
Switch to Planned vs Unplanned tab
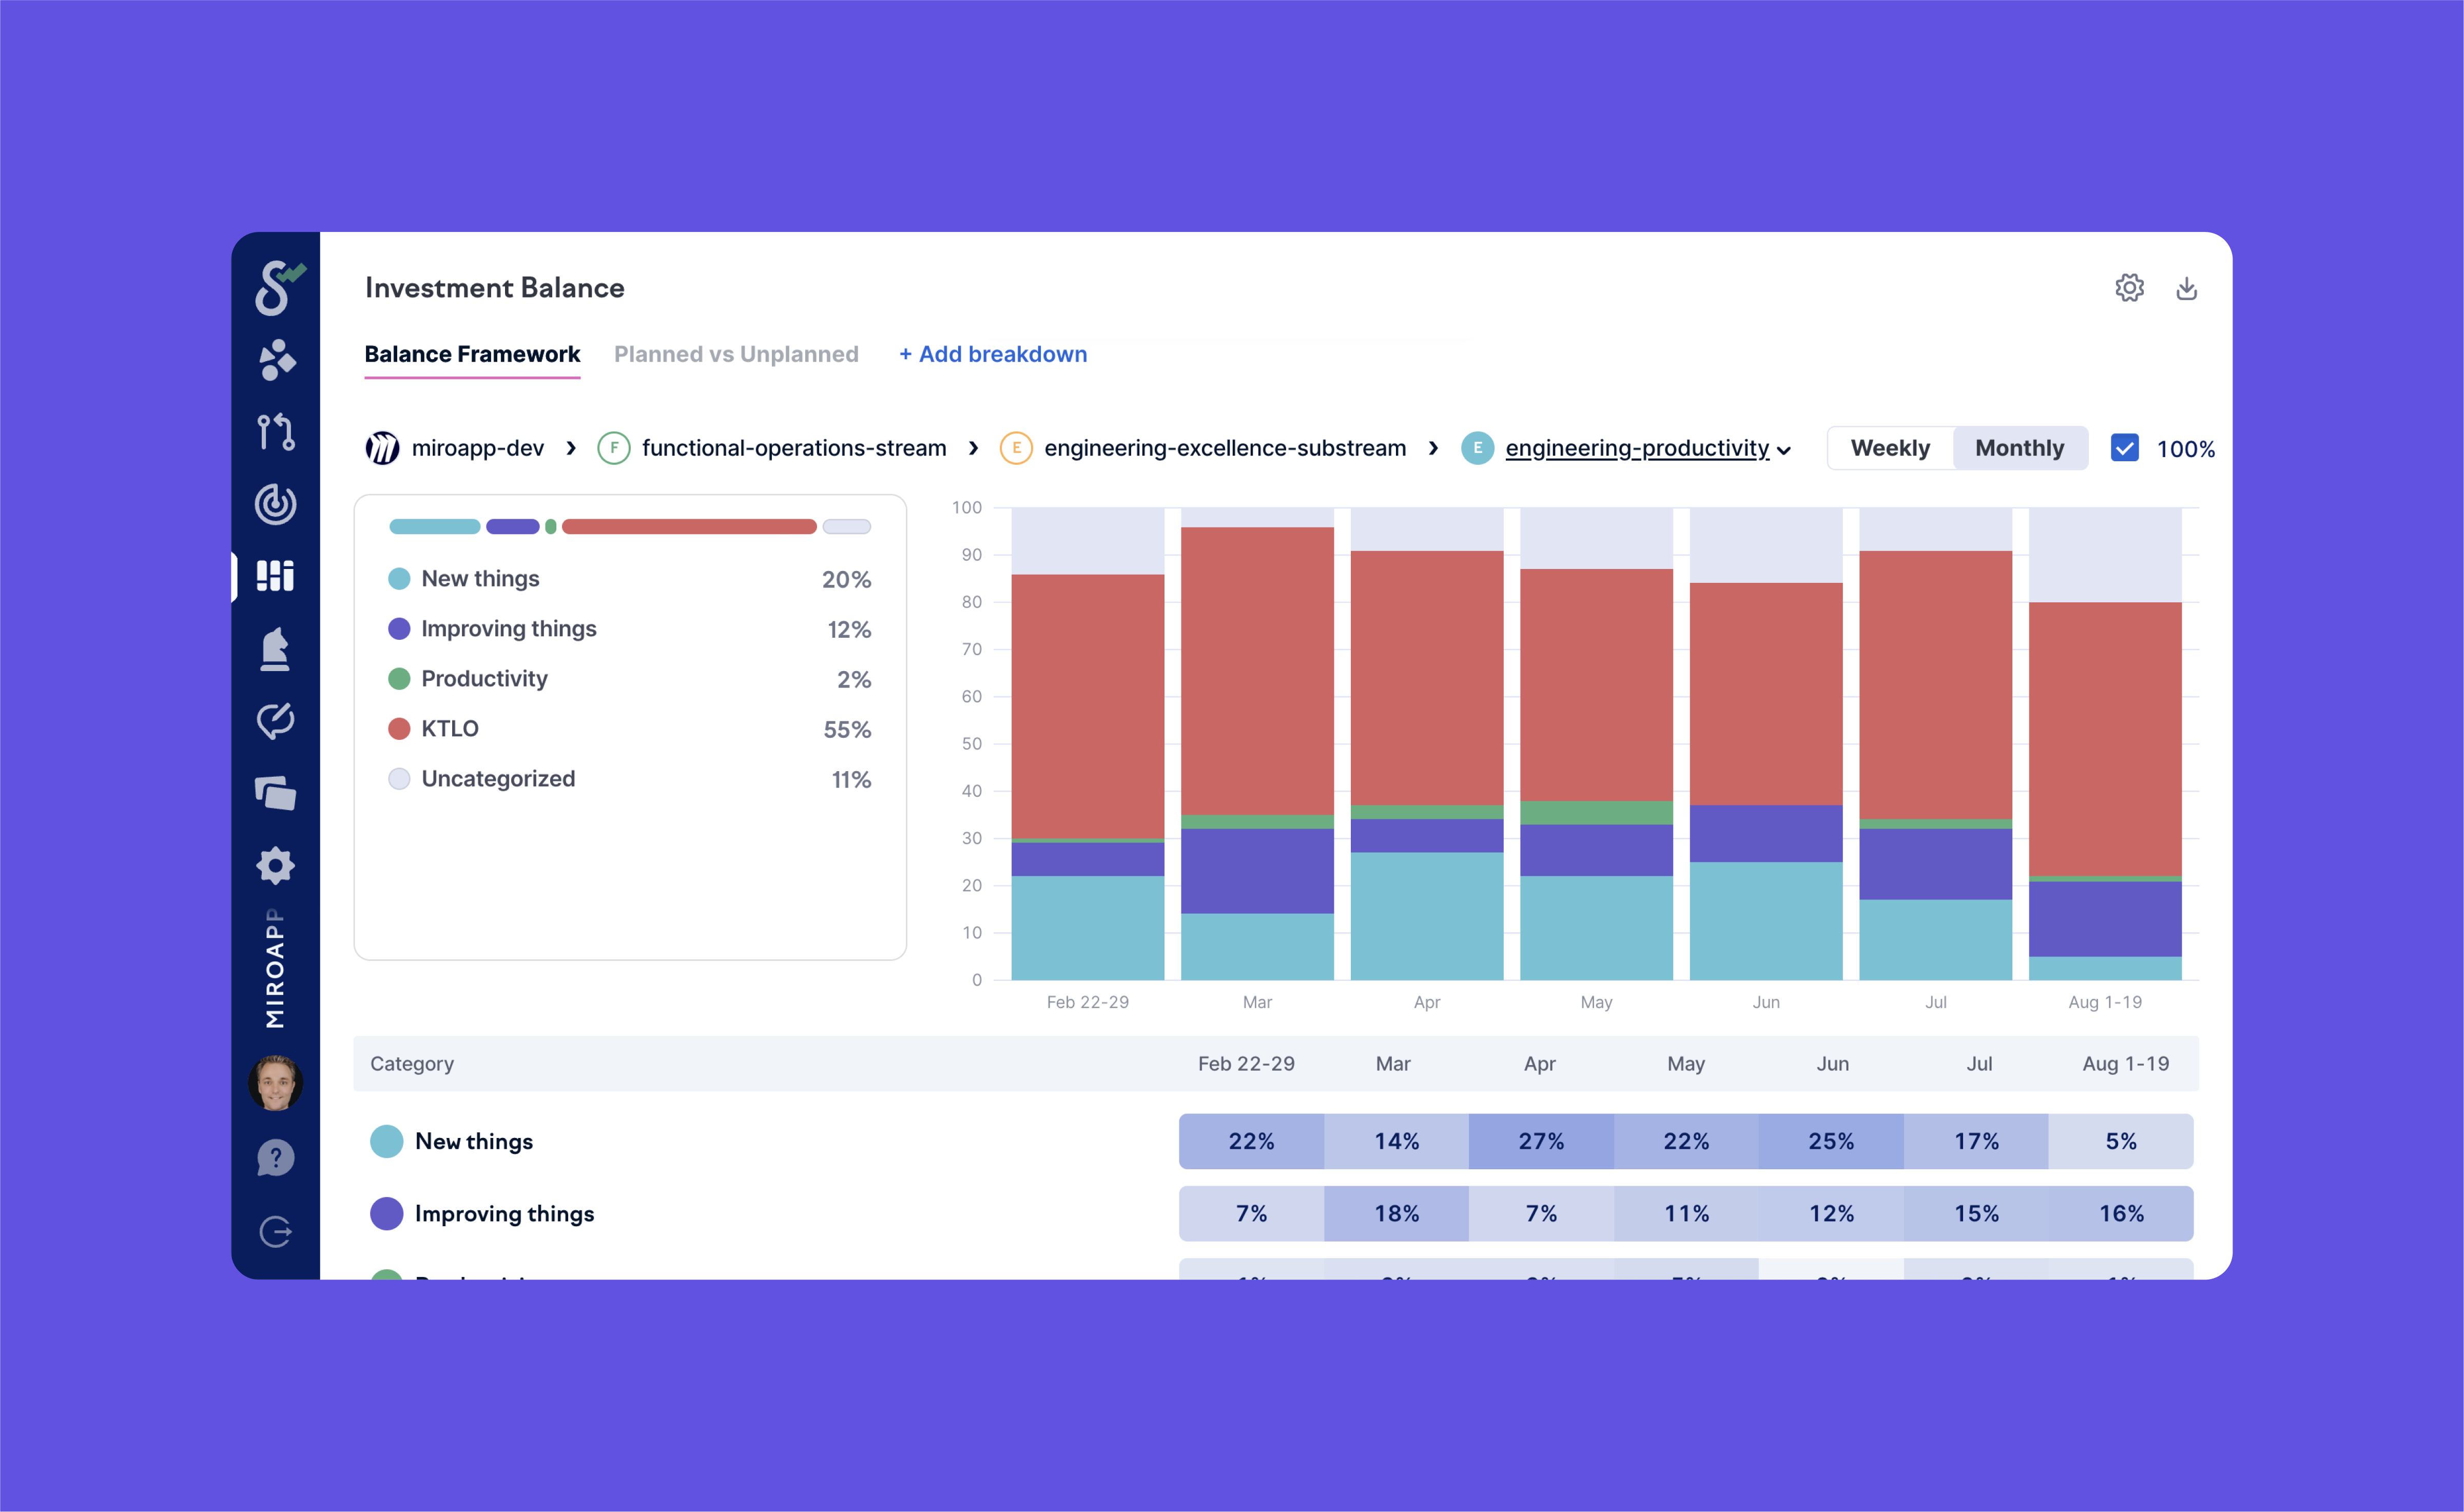(x=736, y=354)
